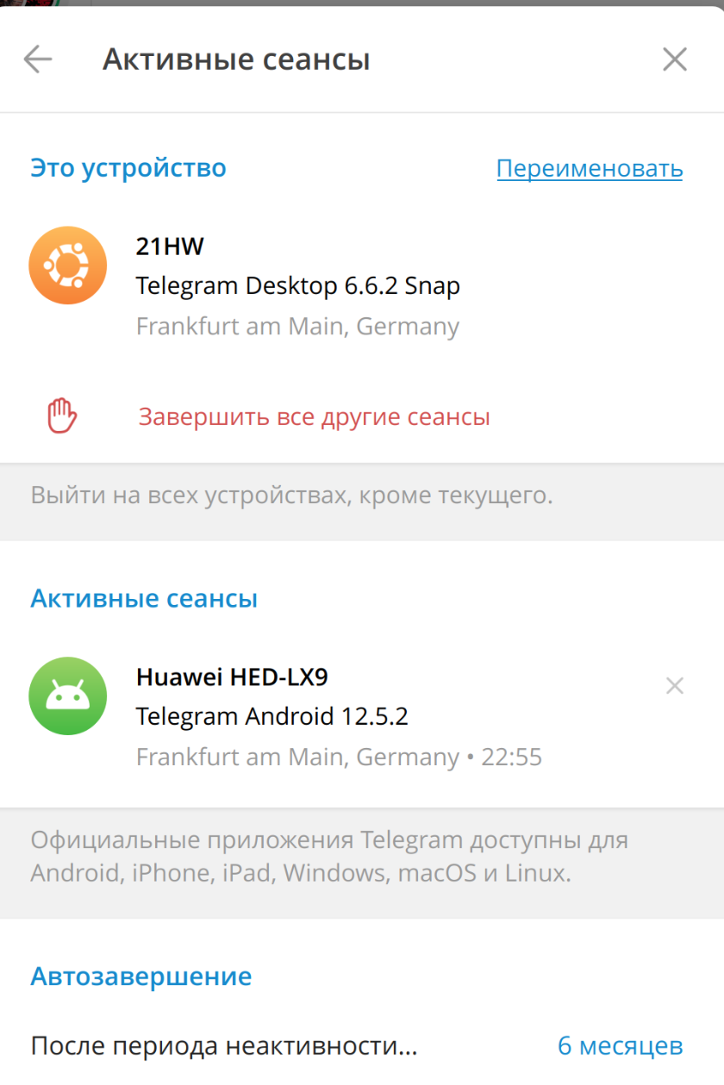
Task: Terminate the Huawei HED-LX9 session with X
Action: tap(674, 686)
